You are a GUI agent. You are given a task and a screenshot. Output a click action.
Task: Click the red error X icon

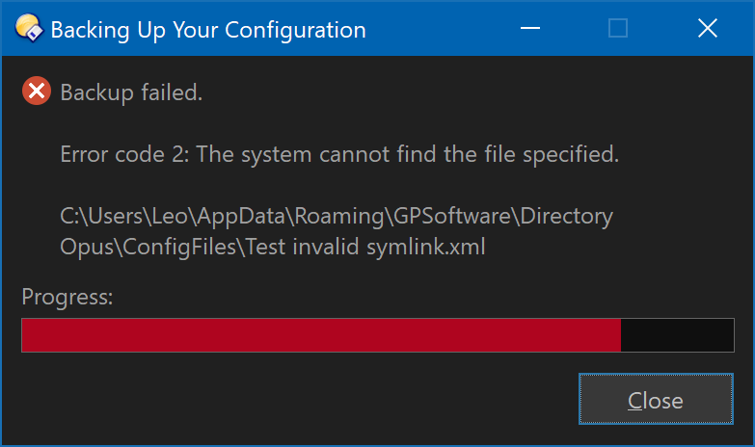pos(37,92)
